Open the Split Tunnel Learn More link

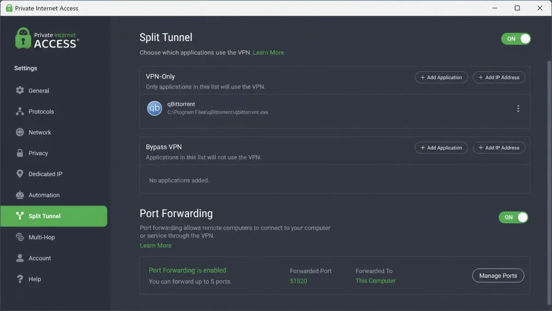pyautogui.click(x=268, y=53)
